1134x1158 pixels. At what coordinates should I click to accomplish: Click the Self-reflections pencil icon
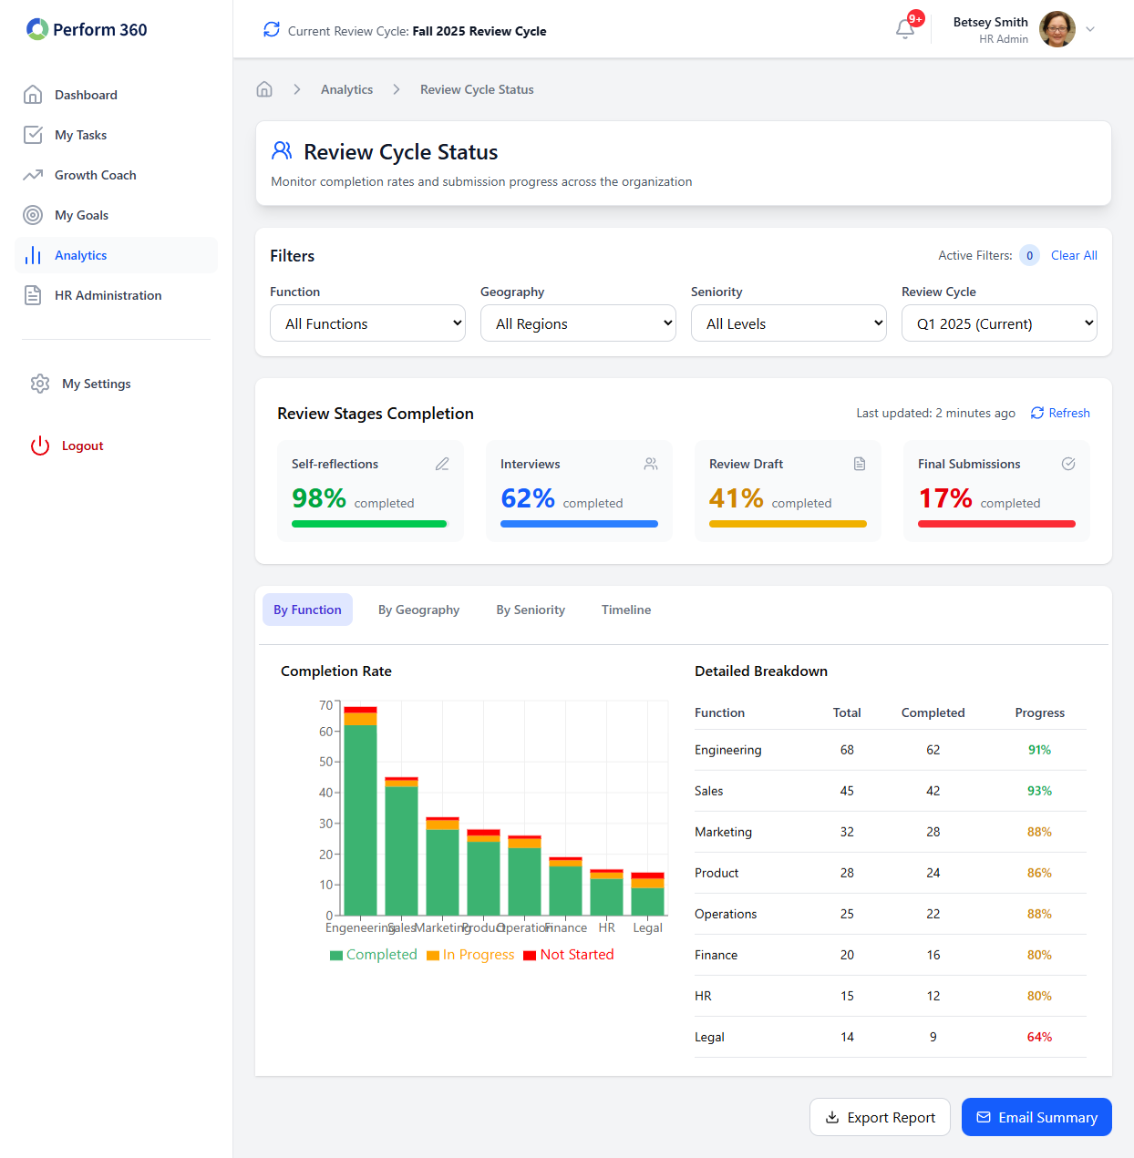442,464
